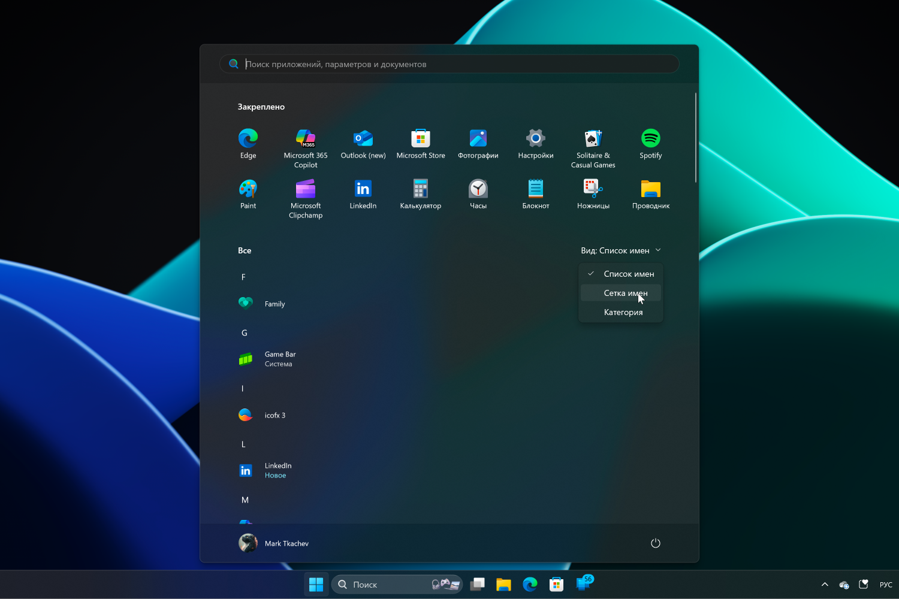899x599 pixels.
Task: Switch the РУС input language indicator
Action: [886, 585]
